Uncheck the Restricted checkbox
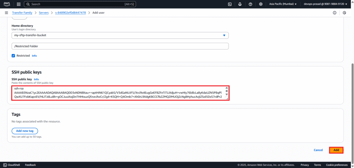 (13, 56)
